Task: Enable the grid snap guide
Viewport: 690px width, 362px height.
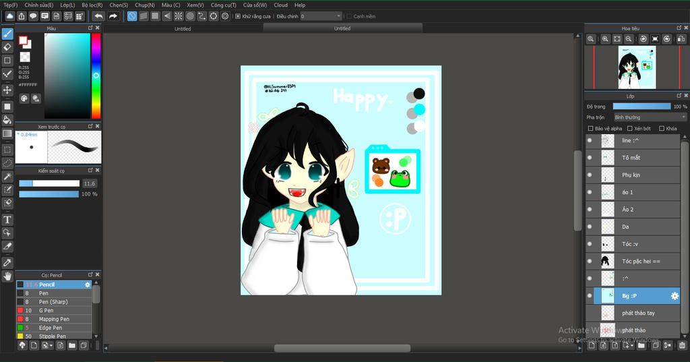Action: tap(155, 16)
